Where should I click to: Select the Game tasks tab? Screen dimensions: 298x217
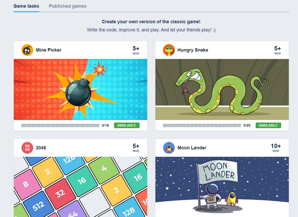tap(26, 6)
